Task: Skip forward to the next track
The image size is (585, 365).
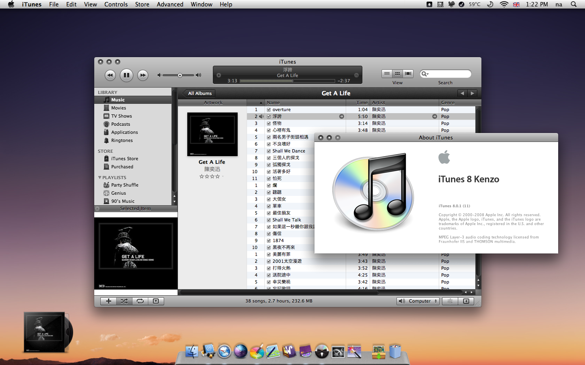Action: point(143,75)
